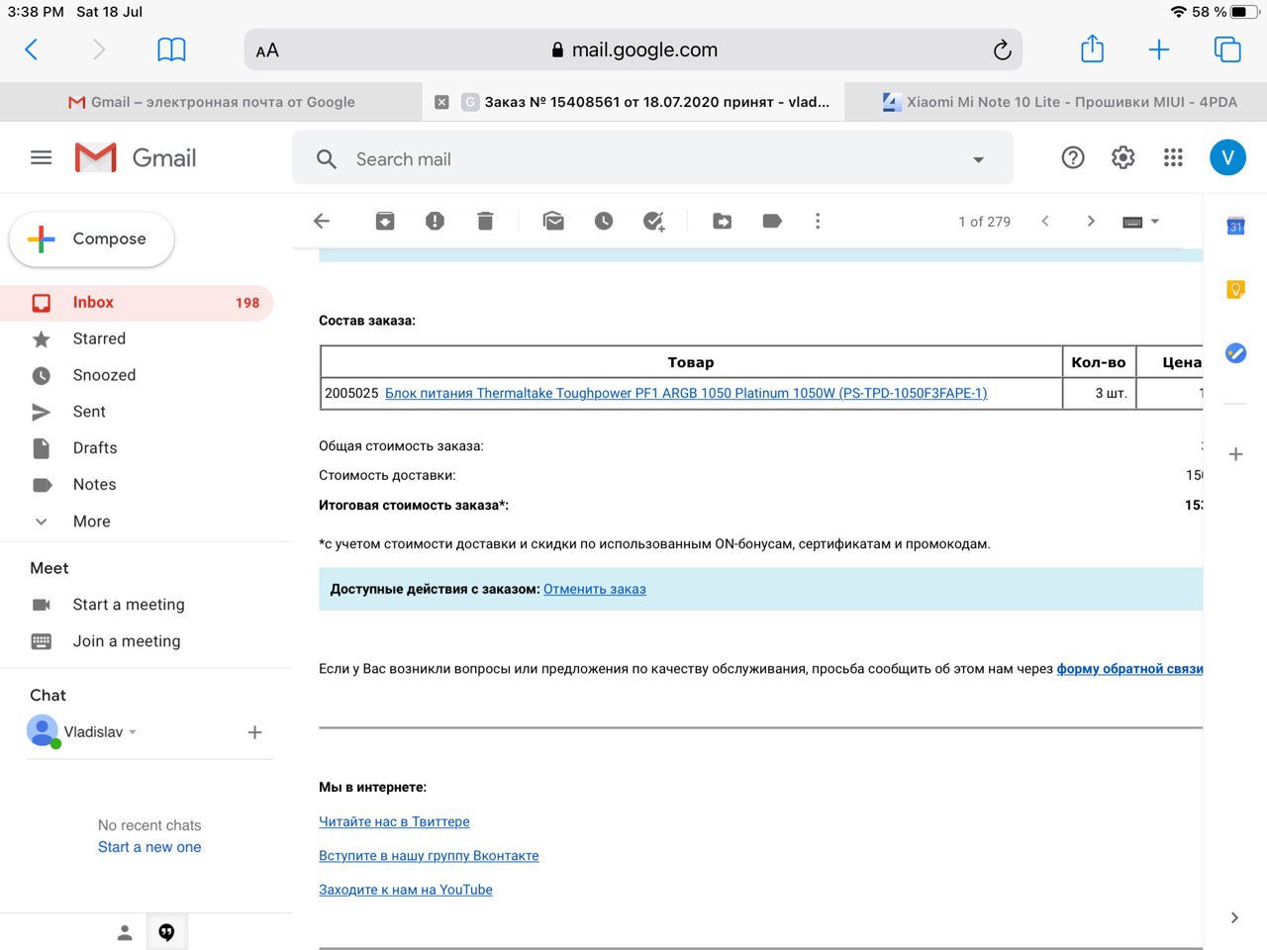Open the contacts person icon
Image resolution: width=1267 pixels, height=950 pixels.
[125, 932]
